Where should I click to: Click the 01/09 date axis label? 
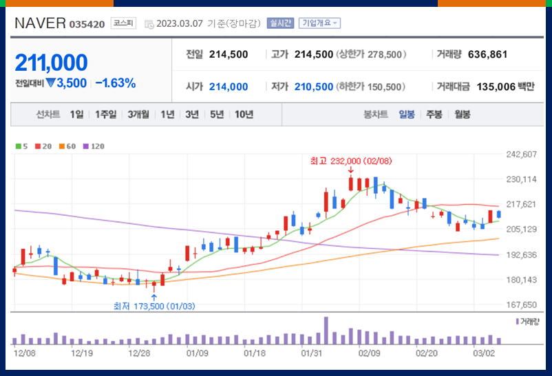coord(197,353)
